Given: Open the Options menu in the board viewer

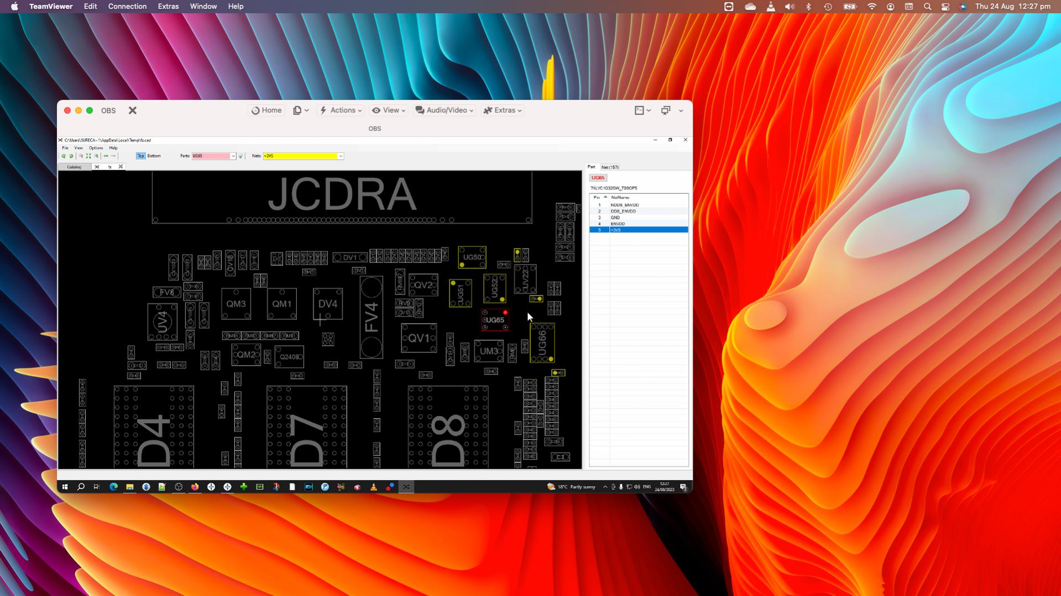Looking at the screenshot, I should [96, 148].
